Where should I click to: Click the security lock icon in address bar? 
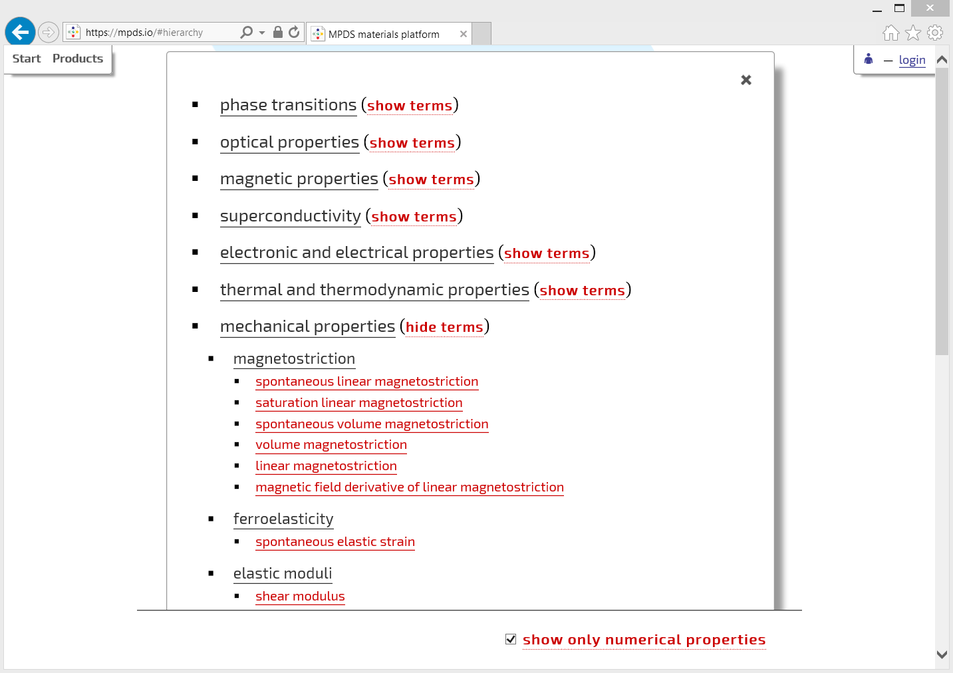click(277, 31)
